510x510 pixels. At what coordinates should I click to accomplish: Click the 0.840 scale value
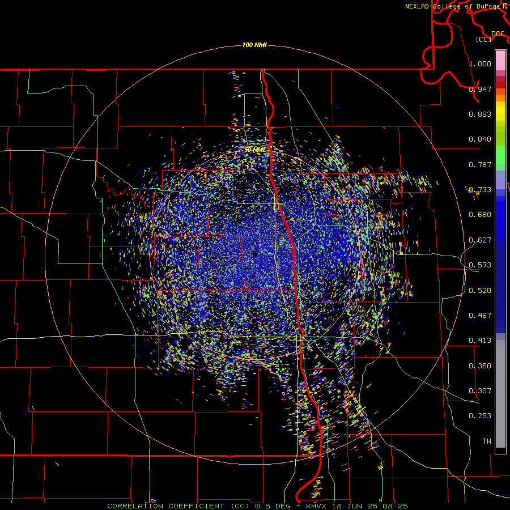pyautogui.click(x=480, y=139)
